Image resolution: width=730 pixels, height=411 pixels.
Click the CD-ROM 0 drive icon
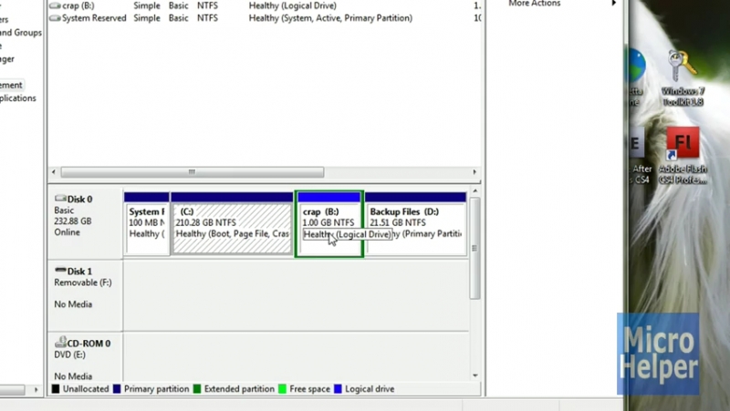click(60, 344)
